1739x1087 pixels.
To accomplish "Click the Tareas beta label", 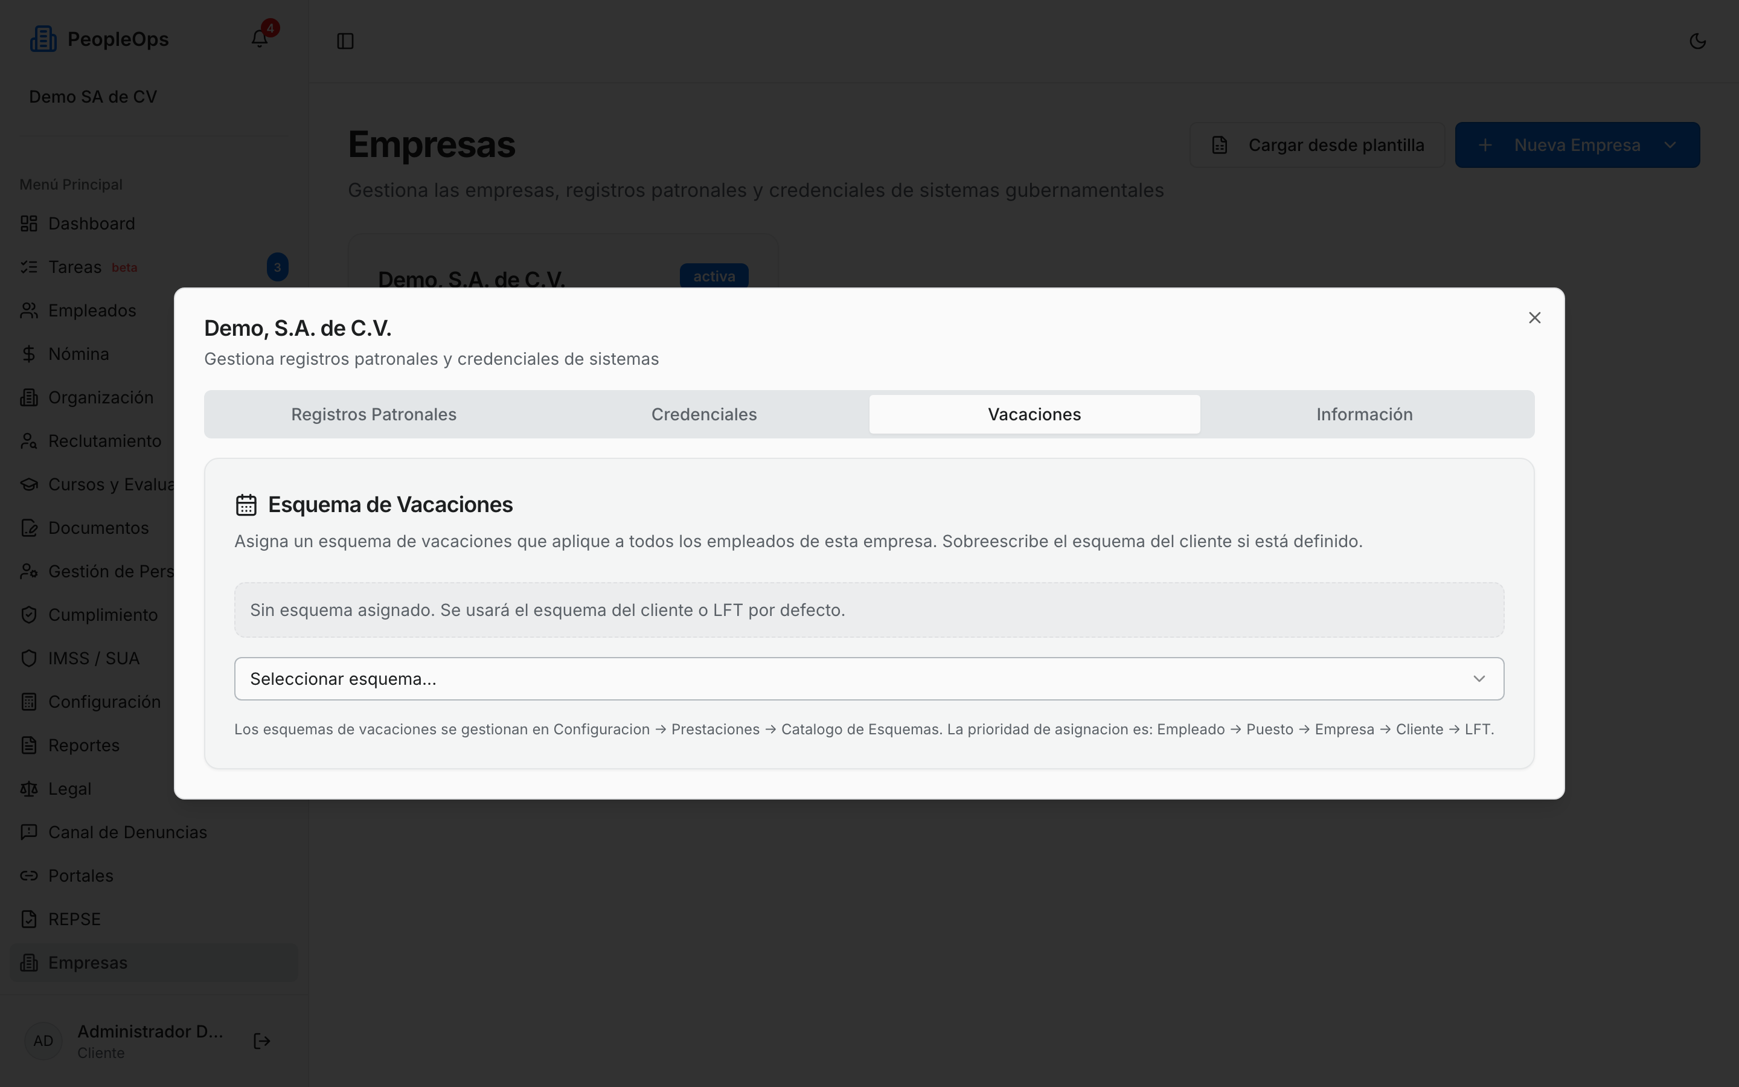I will click(x=124, y=268).
